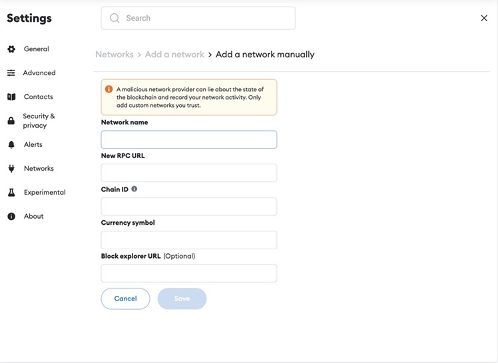Click the search magnifier icon
The height and width of the screenshot is (363, 498).
115,19
